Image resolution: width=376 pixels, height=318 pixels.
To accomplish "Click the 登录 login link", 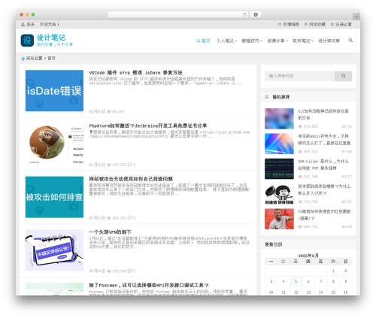I will pos(30,24).
